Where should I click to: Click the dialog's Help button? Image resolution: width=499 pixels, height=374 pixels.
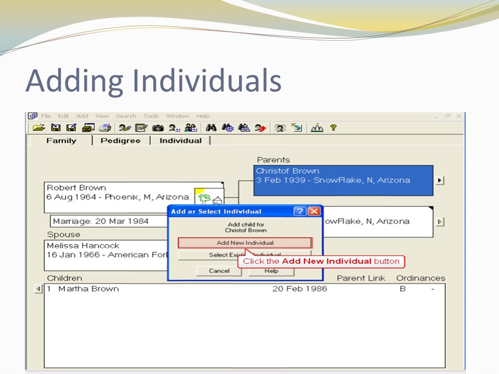coord(271,271)
